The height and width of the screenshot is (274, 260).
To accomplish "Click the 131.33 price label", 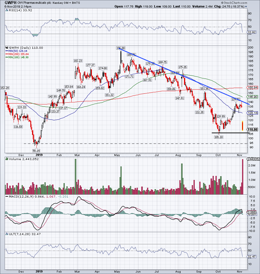I will coord(22,107).
